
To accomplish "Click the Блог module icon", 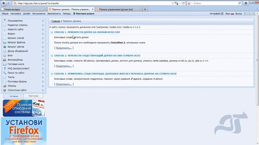I will pos(5,56).
